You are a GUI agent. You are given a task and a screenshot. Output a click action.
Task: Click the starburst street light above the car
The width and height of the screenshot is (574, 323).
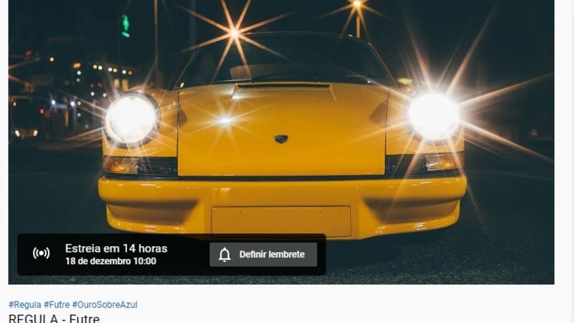pos(235,33)
